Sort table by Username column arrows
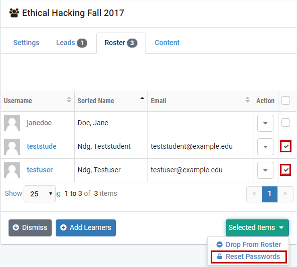 pyautogui.click(x=69, y=100)
